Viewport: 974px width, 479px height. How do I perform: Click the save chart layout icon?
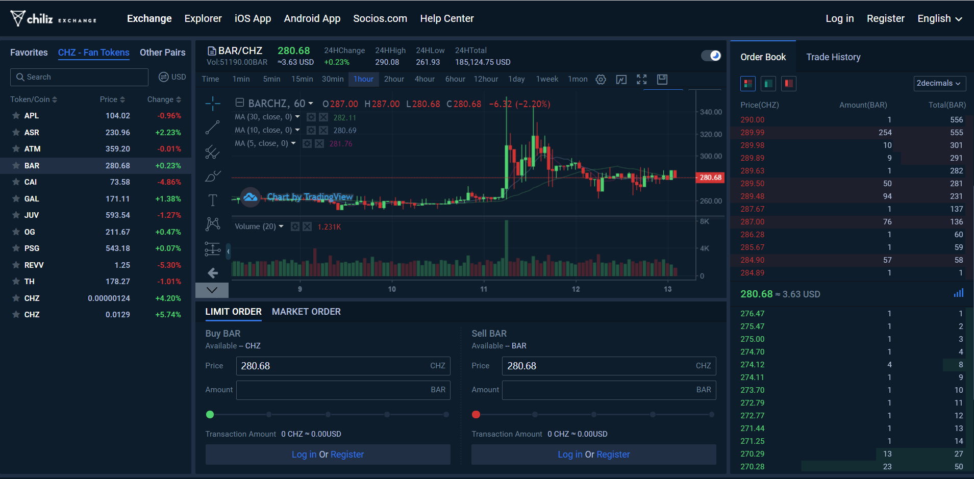[x=662, y=80]
